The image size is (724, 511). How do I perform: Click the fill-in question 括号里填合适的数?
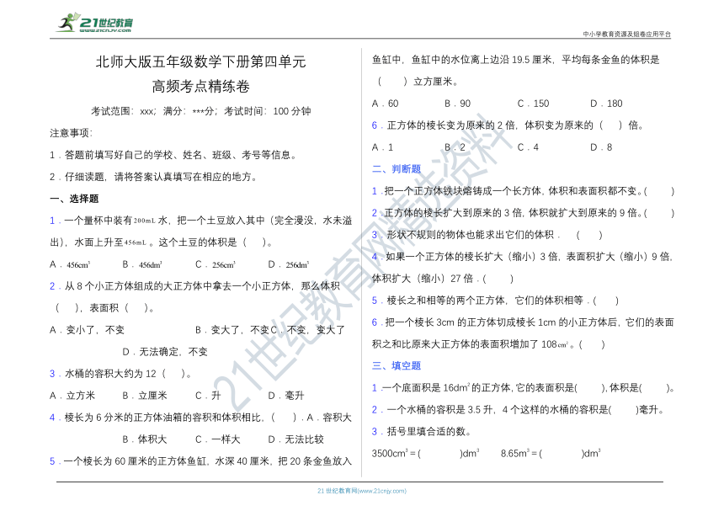coord(422,432)
